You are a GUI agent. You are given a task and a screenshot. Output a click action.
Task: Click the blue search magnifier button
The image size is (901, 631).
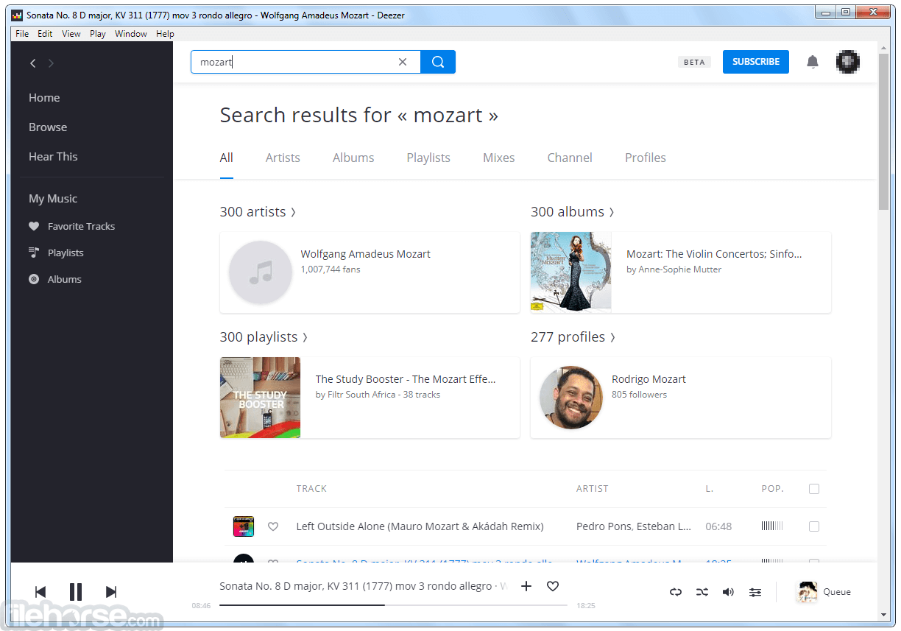tap(438, 62)
